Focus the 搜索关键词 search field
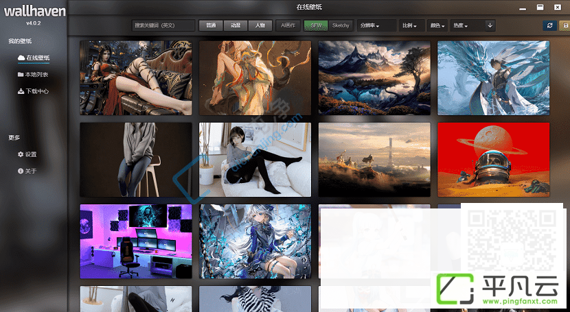Screen dimensions: 570x312 coord(163,25)
